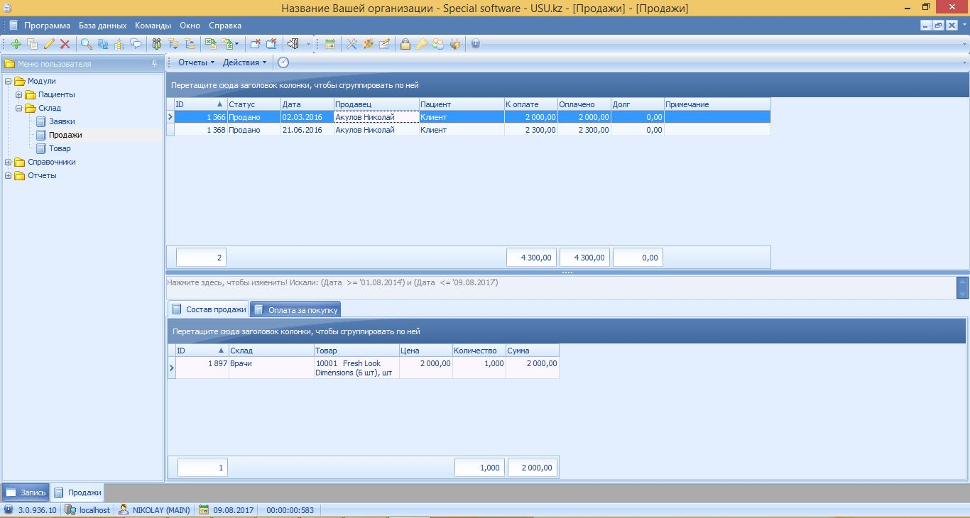
Task: Switch to the Состав продажи tab
Action: 208,309
